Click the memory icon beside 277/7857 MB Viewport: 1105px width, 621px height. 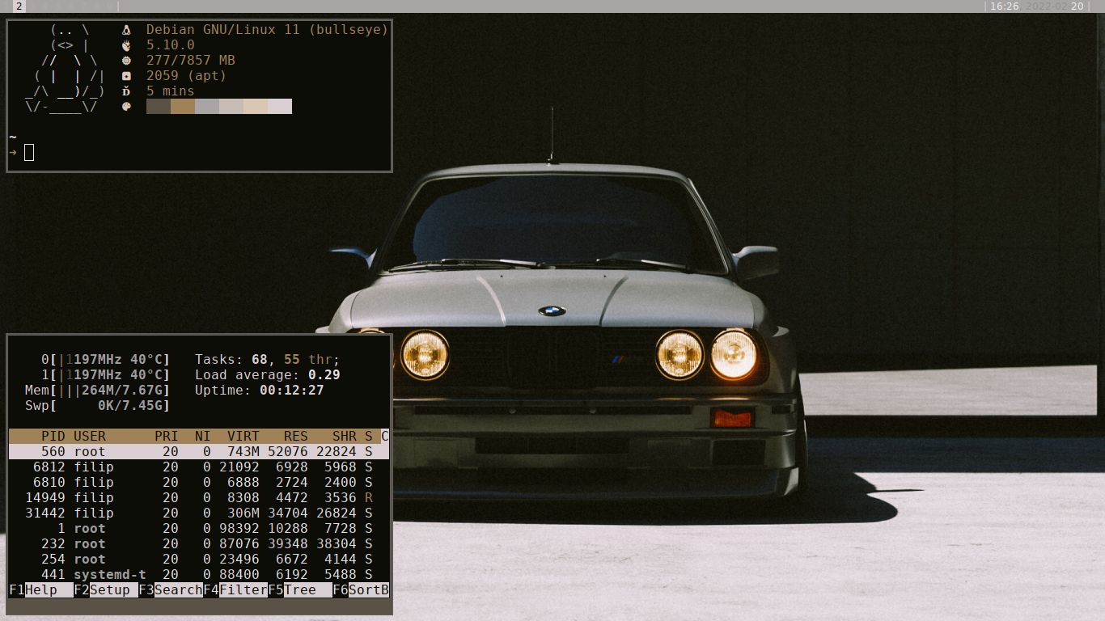pyautogui.click(x=126, y=61)
